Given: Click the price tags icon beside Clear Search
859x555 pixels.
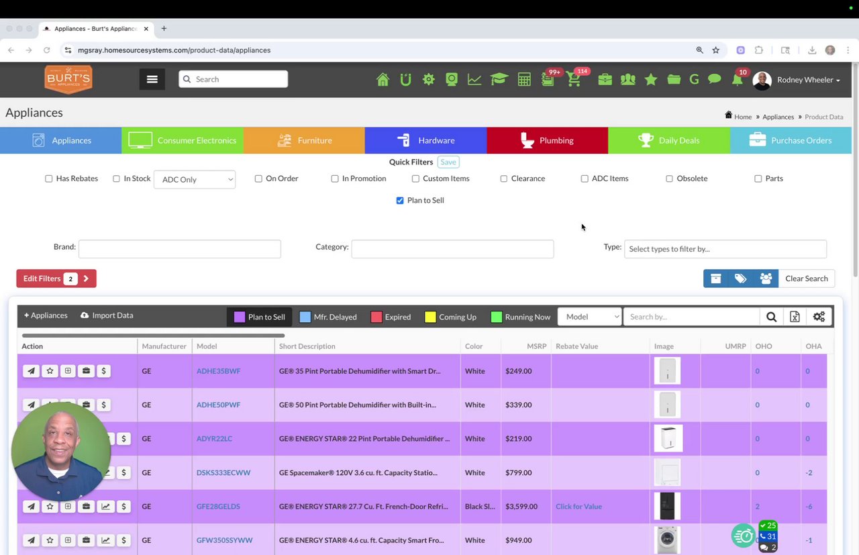Looking at the screenshot, I should tap(741, 279).
